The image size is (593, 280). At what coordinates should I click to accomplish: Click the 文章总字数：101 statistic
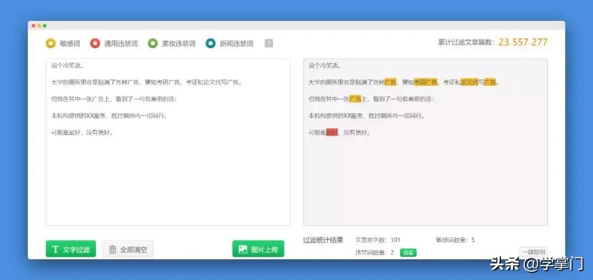click(x=378, y=240)
